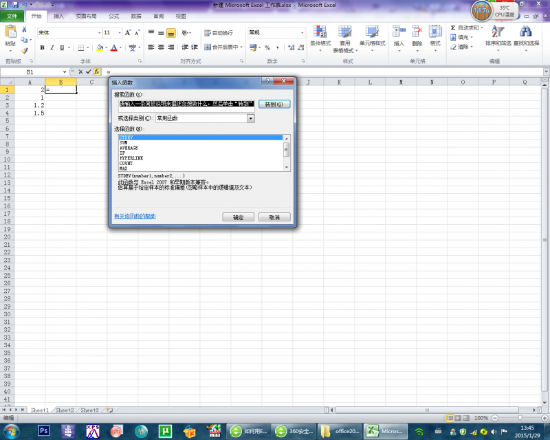The height and width of the screenshot is (440, 550).
Task: Click the wrap text button
Action: click(219, 33)
